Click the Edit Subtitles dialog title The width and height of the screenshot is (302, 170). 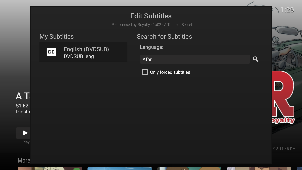click(151, 16)
